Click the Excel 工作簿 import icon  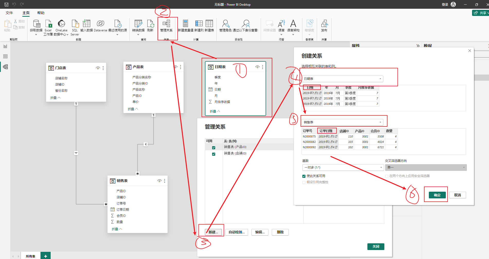pos(48,27)
